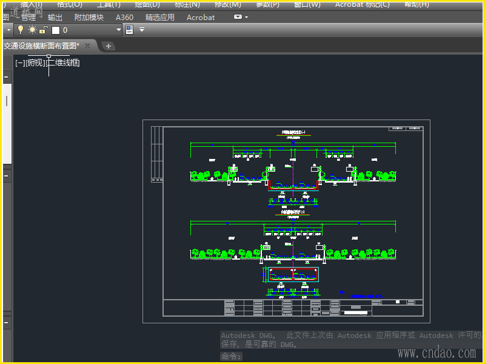The width and height of the screenshot is (485, 364).
Task: Select the Acrobat ribbon tab
Action: click(201, 18)
